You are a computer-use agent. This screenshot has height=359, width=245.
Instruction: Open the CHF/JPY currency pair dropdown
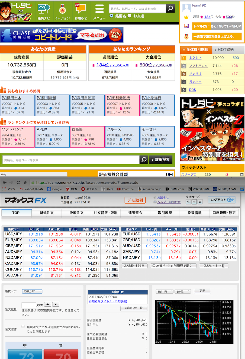(32, 291)
